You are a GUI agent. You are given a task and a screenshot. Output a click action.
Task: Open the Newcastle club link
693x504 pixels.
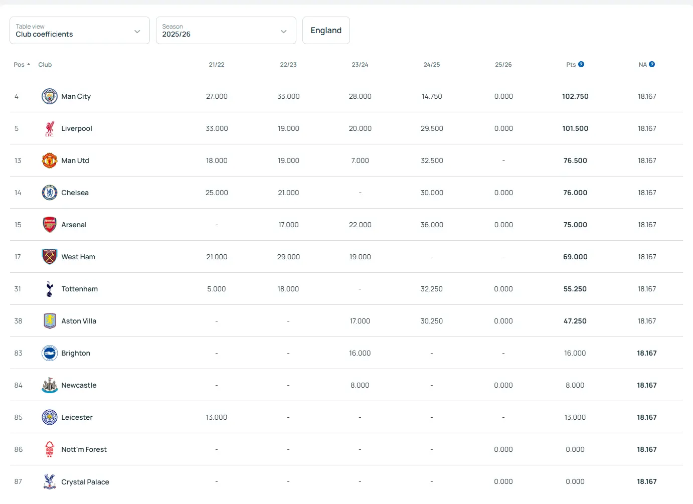(79, 385)
